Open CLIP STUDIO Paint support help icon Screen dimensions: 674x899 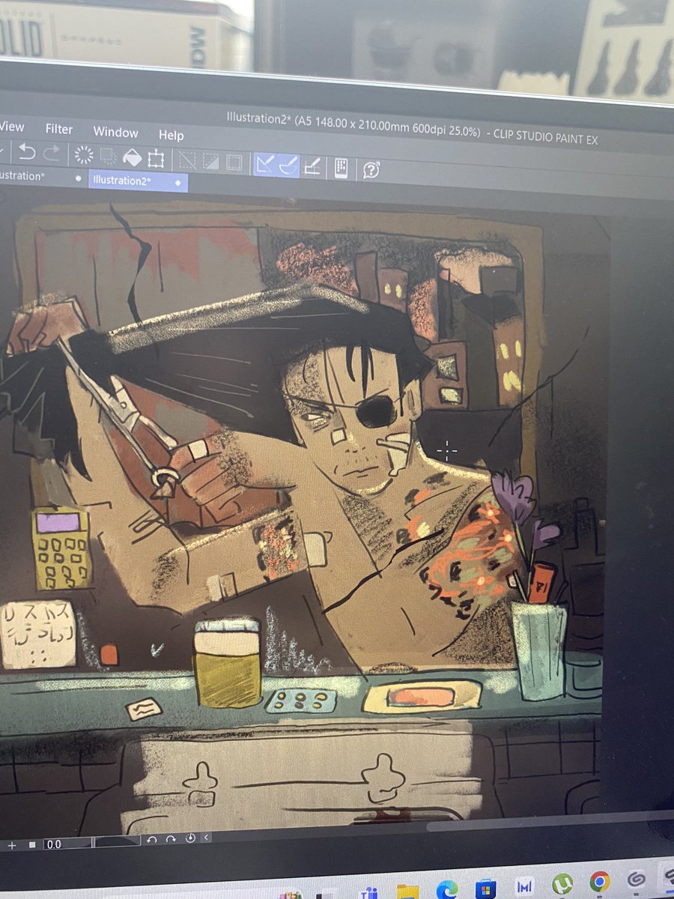[x=371, y=170]
